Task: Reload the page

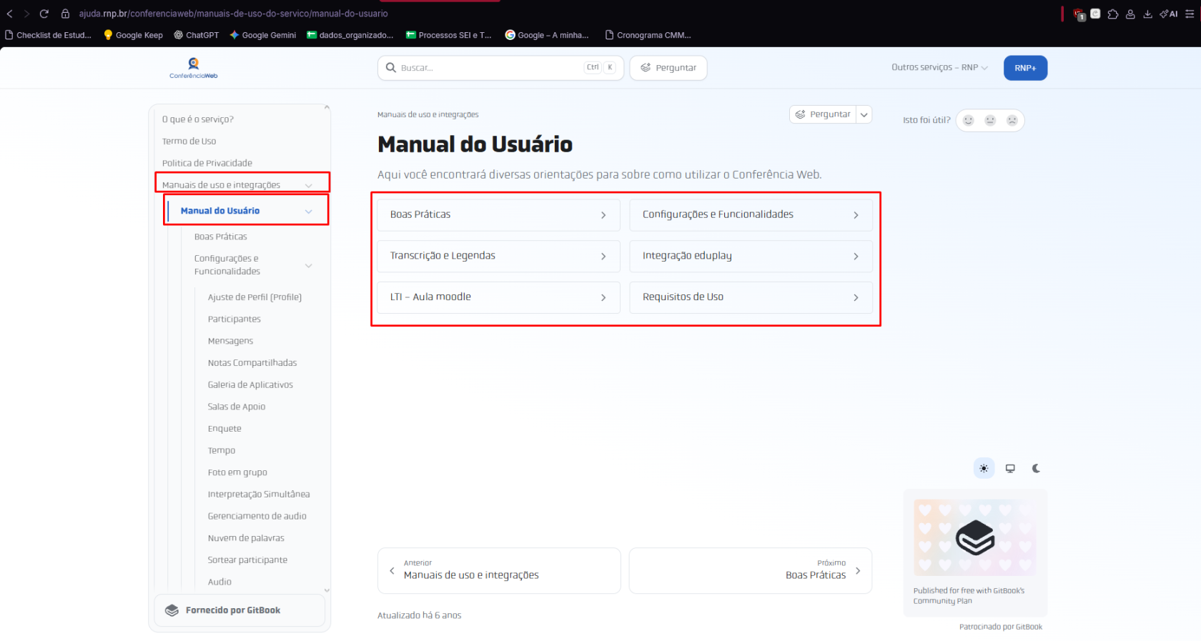Action: [44, 14]
